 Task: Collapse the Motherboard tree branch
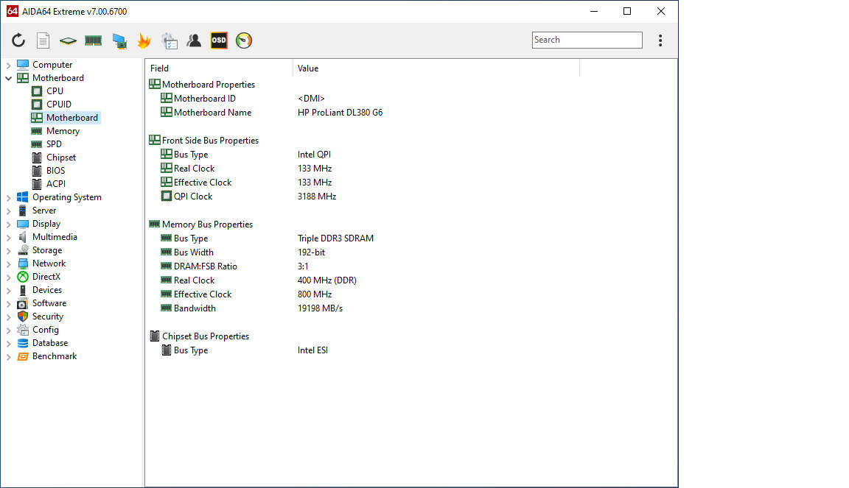point(8,77)
